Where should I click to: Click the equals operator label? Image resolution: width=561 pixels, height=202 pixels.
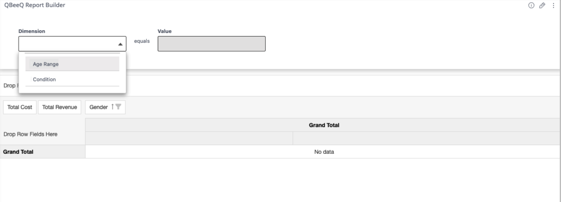click(142, 41)
